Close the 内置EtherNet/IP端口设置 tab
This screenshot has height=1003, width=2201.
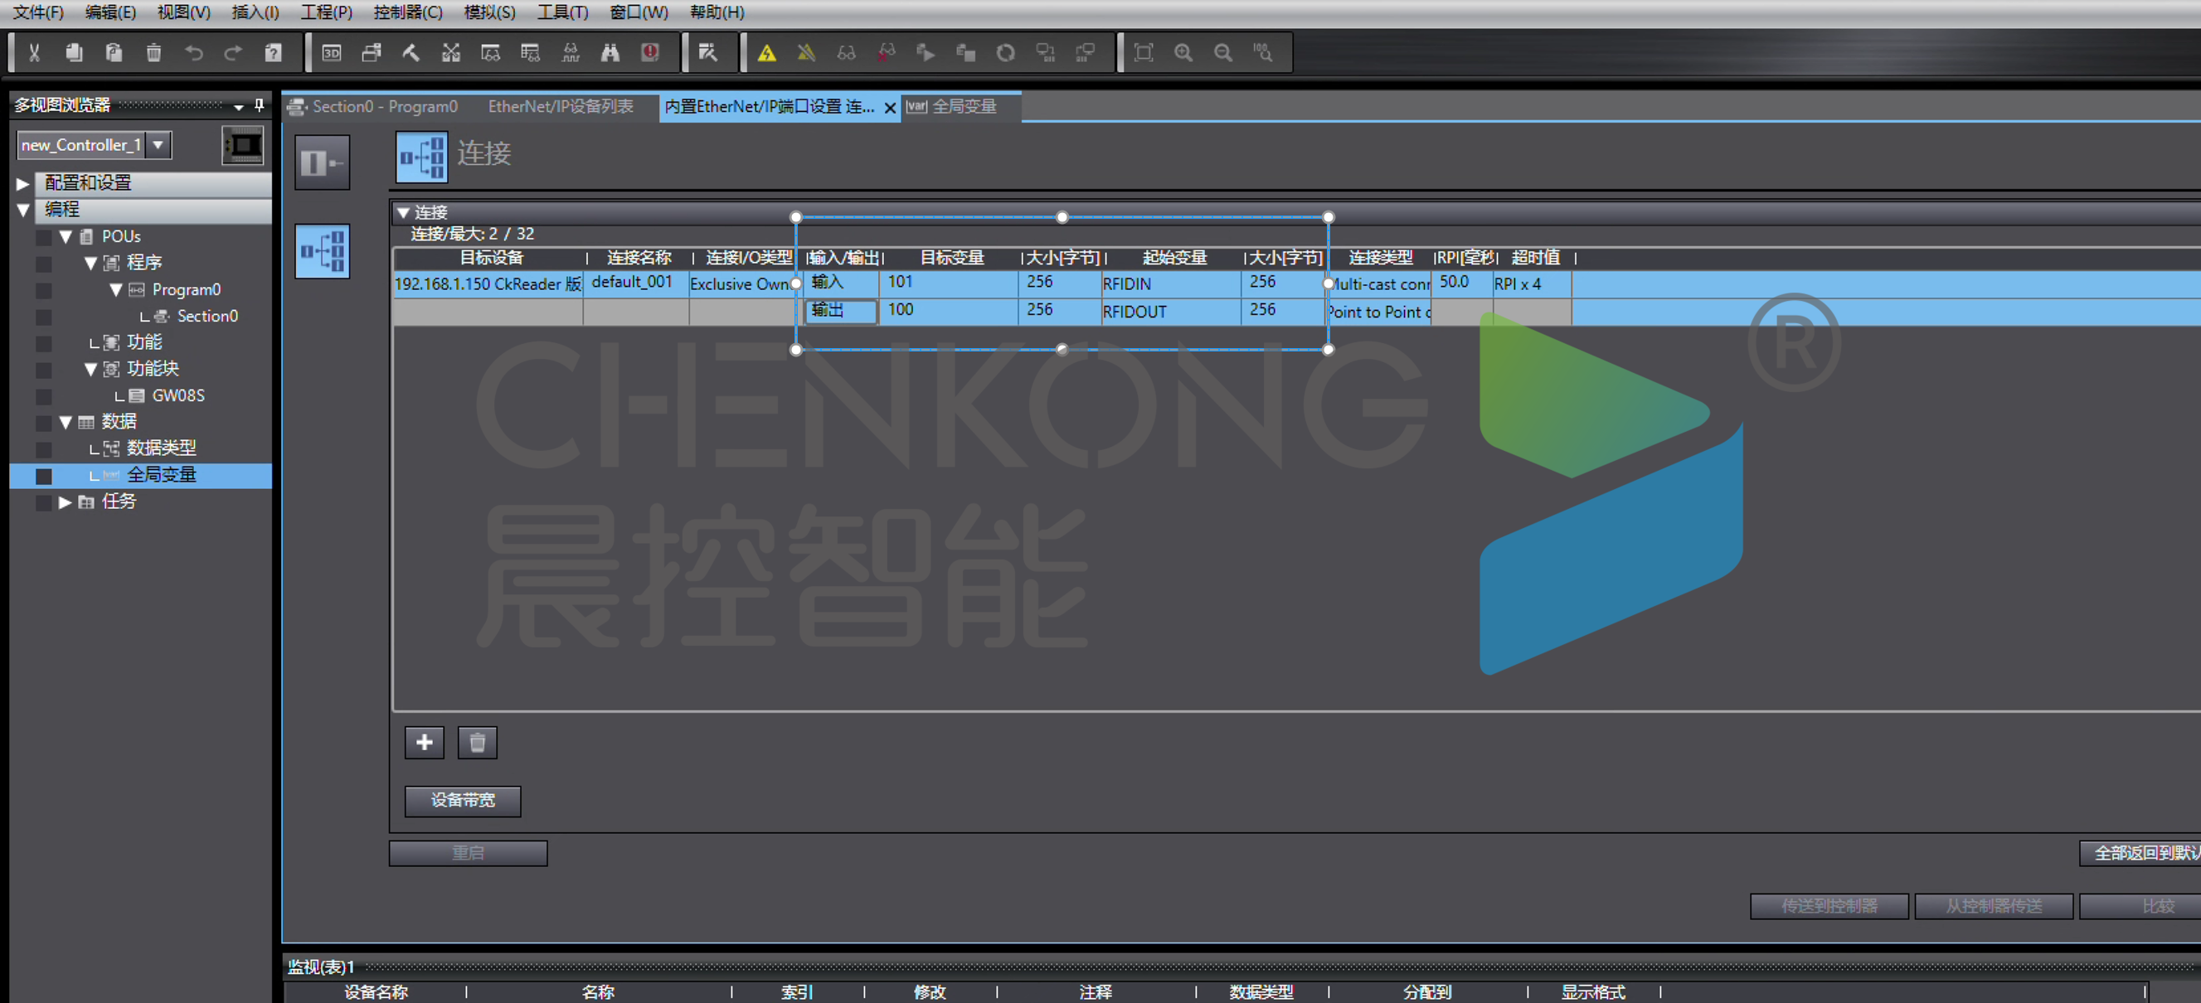coord(890,108)
